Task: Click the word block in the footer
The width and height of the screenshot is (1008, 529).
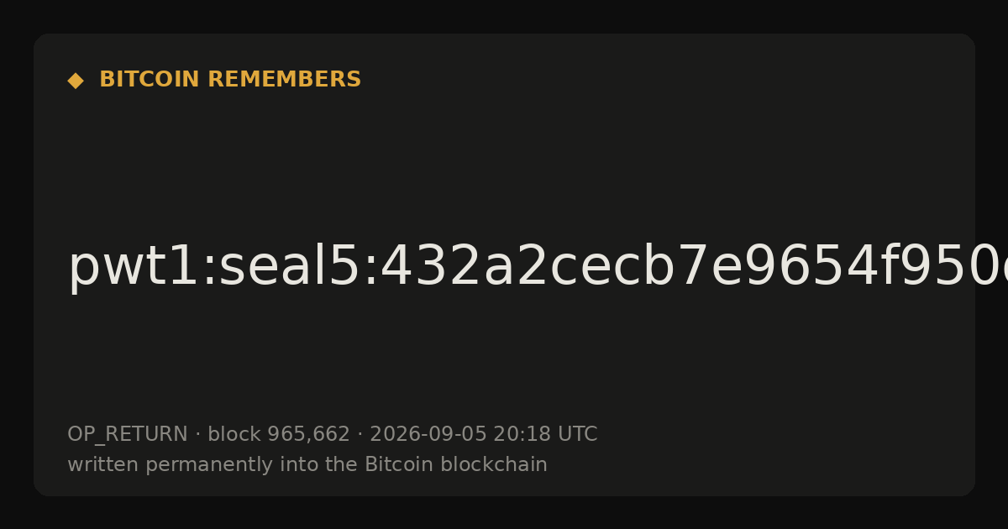Action: pos(234,435)
